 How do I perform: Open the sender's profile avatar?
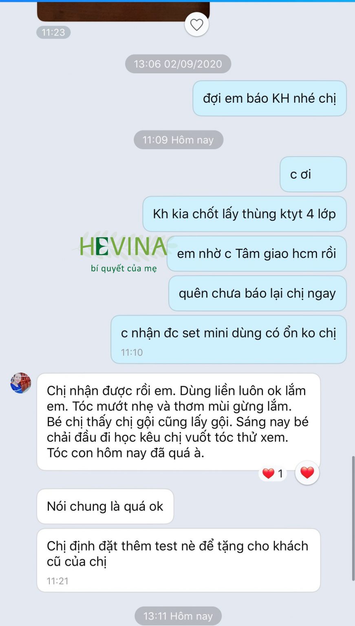(x=21, y=383)
